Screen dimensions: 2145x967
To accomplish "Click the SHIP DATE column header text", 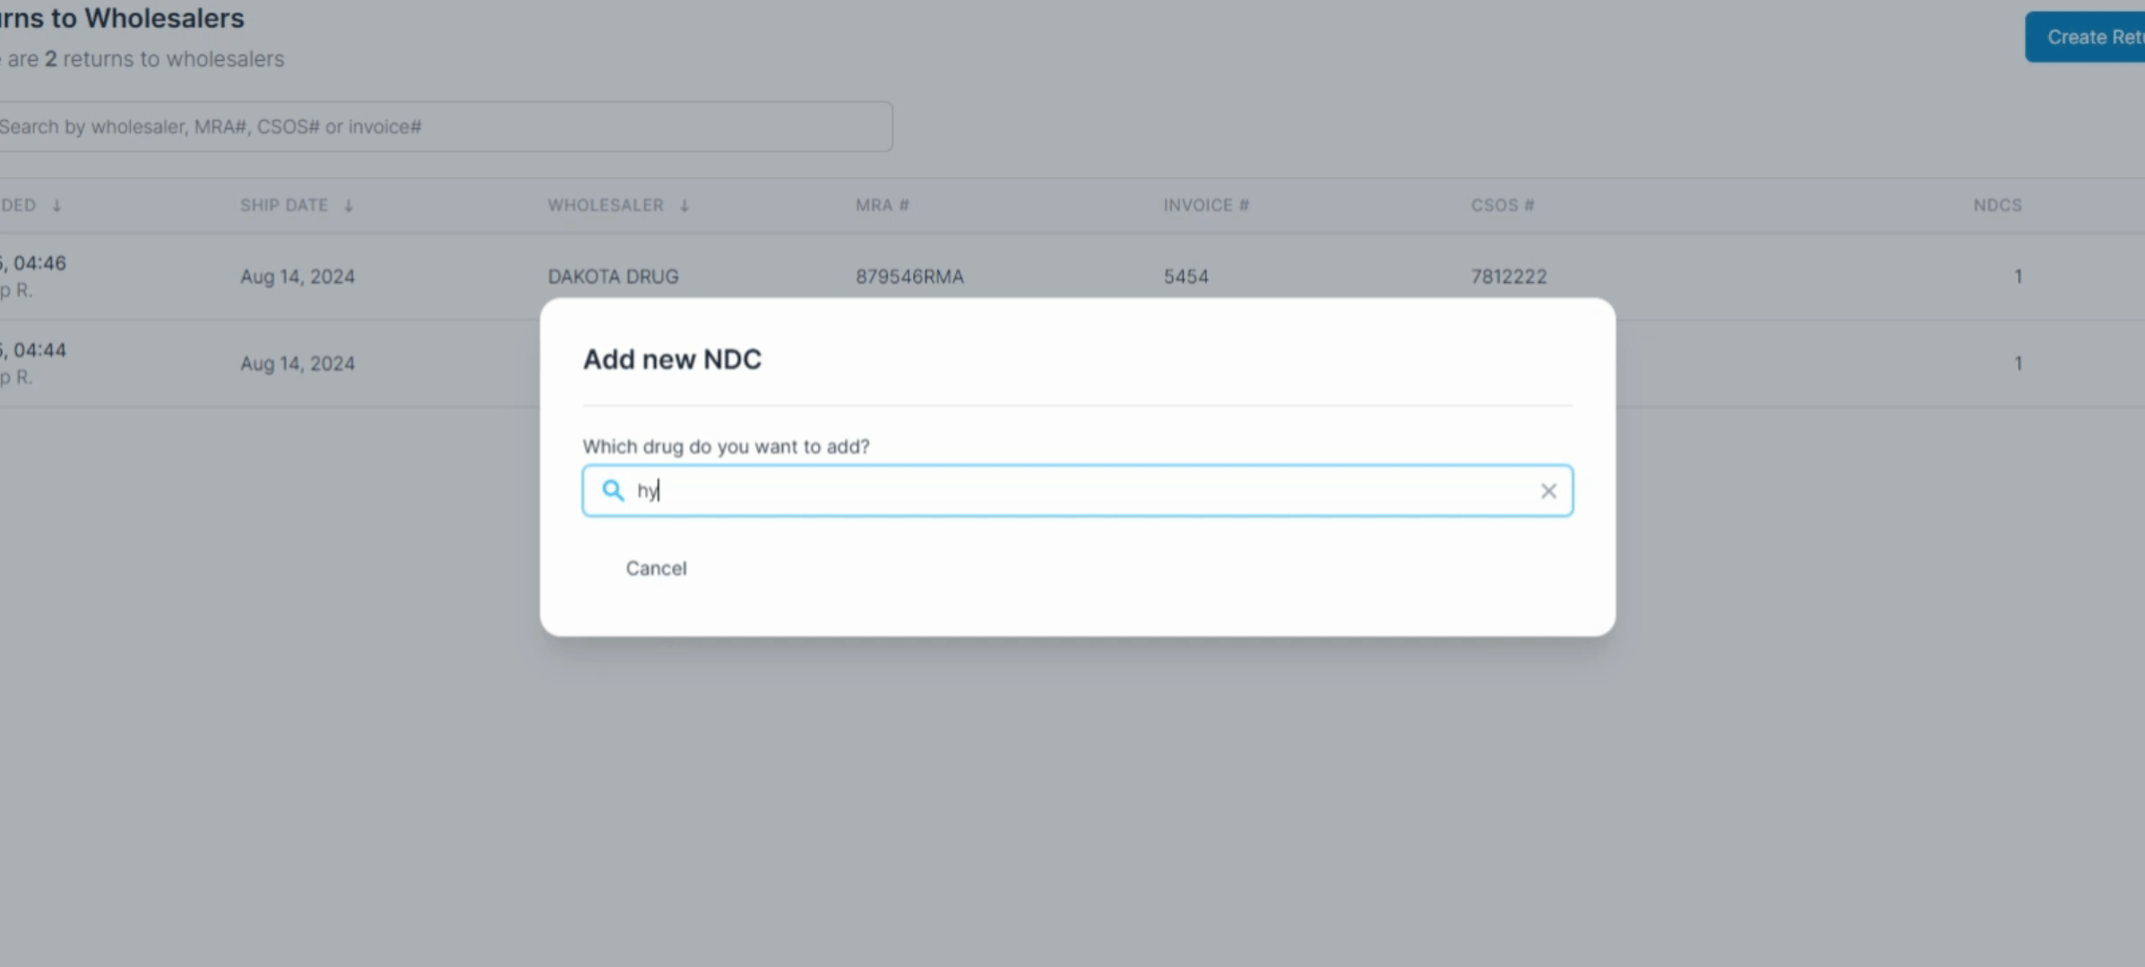I will tap(284, 205).
